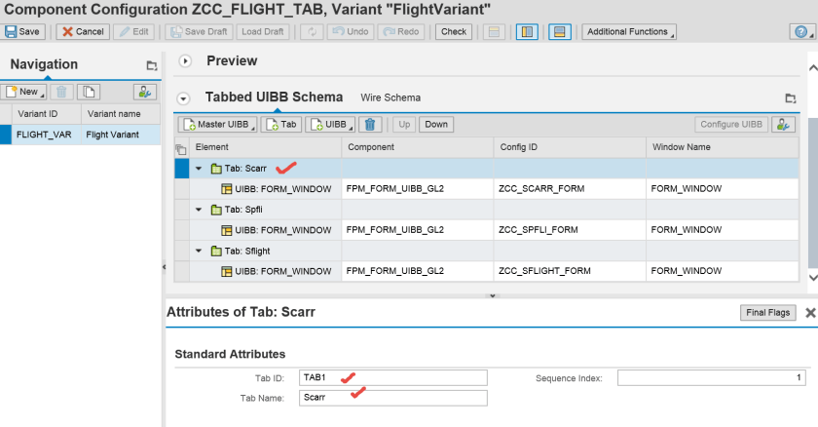The width and height of the screenshot is (818, 427).
Task: Open personalization settings in Navigation panel
Action: click(145, 92)
